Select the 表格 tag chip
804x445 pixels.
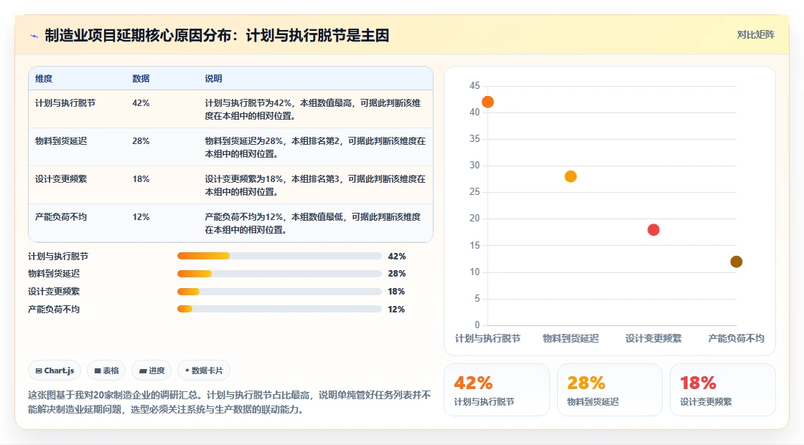(x=106, y=370)
